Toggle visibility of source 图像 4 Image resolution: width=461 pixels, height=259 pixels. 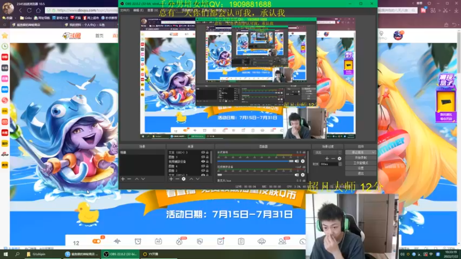click(203, 166)
